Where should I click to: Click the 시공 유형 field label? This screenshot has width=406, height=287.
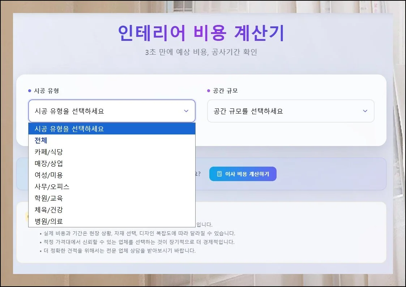[46, 91]
